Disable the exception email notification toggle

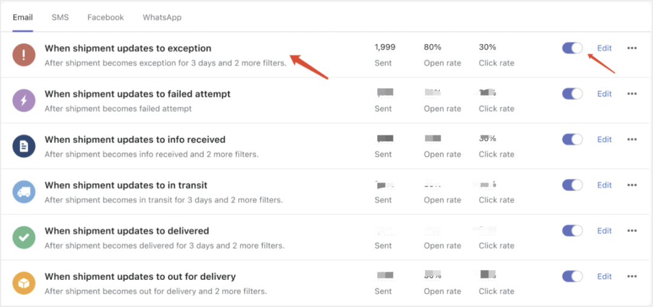coord(572,48)
